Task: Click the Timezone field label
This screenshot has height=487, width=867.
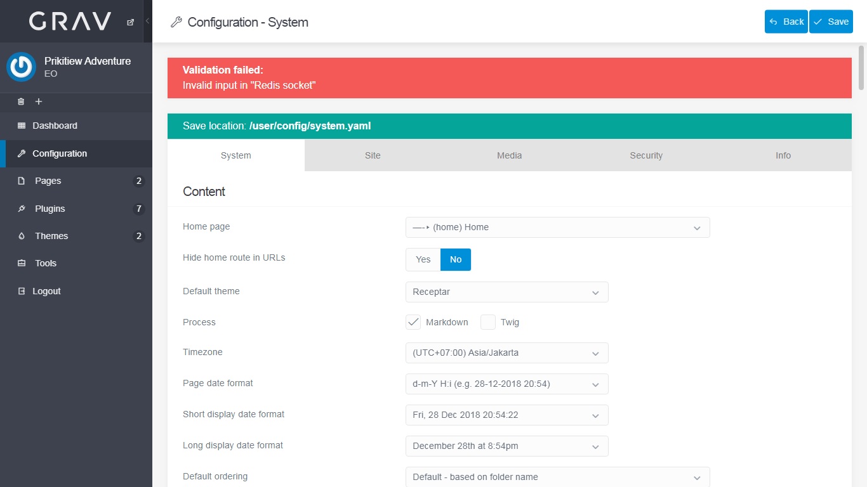Action: (202, 352)
